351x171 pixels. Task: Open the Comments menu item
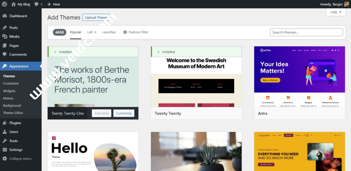click(21, 54)
